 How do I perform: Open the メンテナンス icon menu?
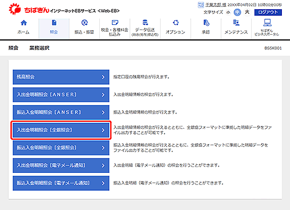pos(236,23)
